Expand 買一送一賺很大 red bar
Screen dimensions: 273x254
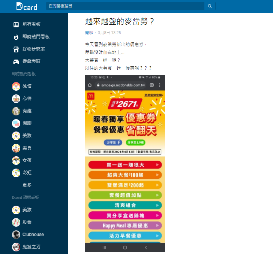(x=125, y=165)
